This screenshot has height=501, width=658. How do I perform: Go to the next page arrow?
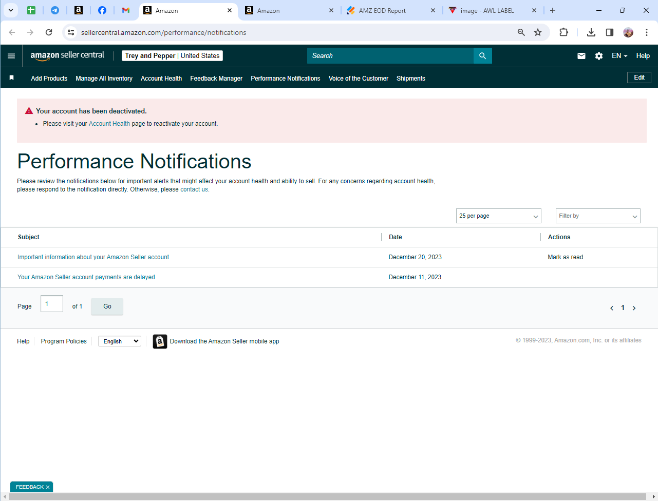click(x=634, y=308)
